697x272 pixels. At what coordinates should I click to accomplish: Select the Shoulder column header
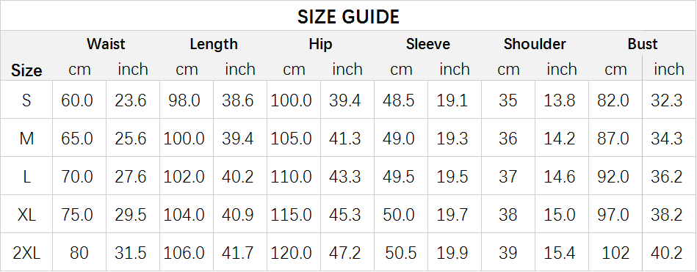[x=535, y=44]
